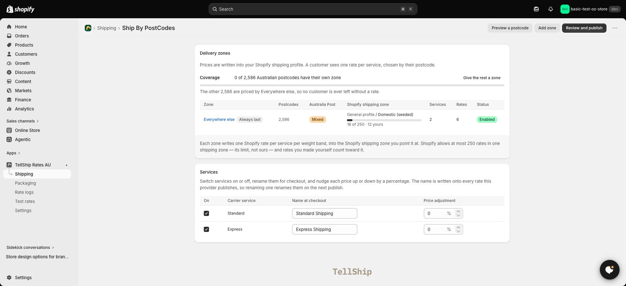Expand Sidekick conversations section
Image resolution: width=626 pixels, height=286 pixels.
click(30, 248)
